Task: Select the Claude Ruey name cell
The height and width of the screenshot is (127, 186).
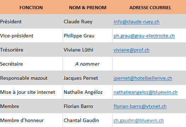Action: (x=88, y=22)
